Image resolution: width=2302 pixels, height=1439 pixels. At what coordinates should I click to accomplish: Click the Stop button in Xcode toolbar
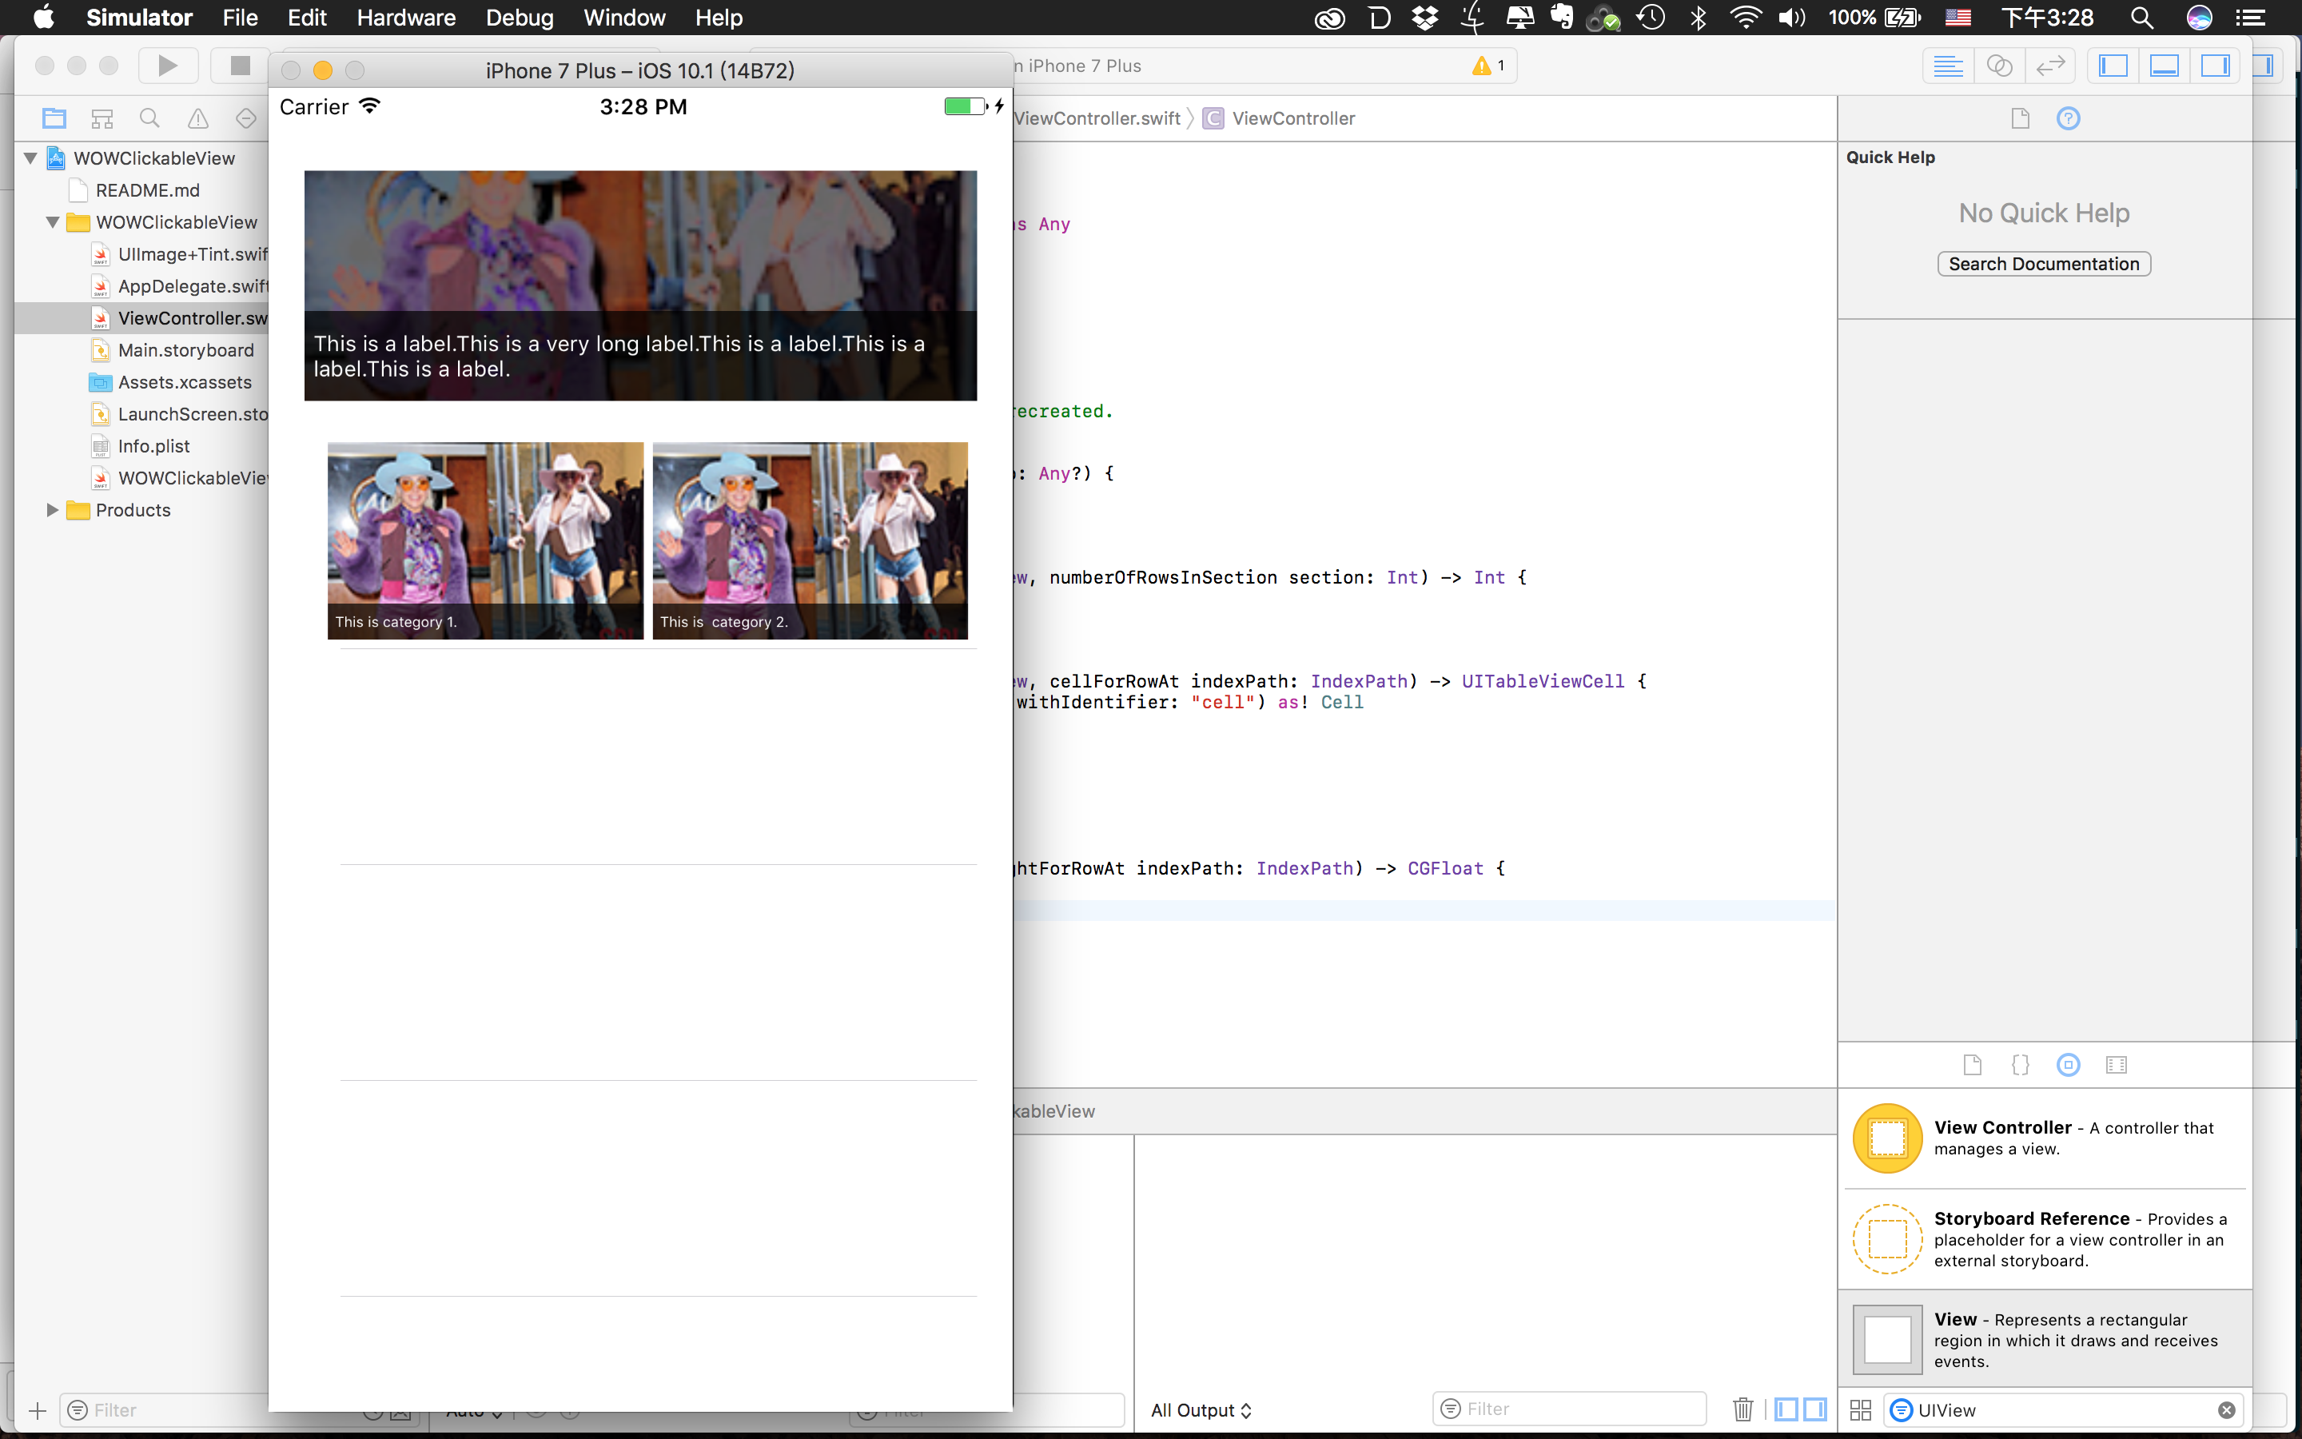240,66
